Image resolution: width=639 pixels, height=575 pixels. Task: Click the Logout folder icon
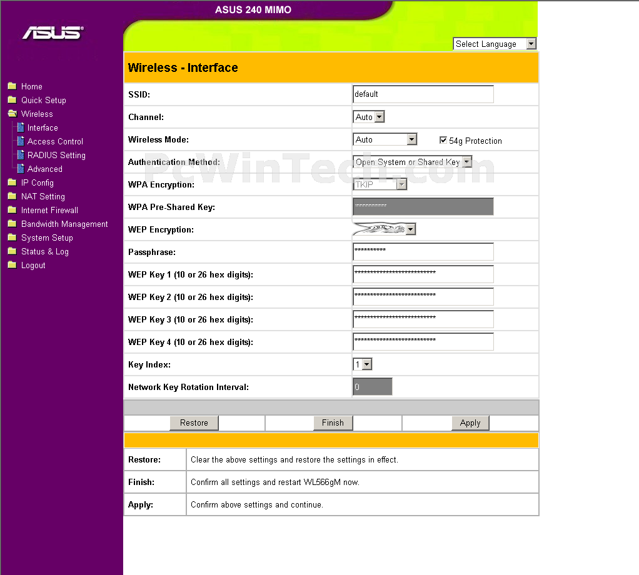[13, 265]
